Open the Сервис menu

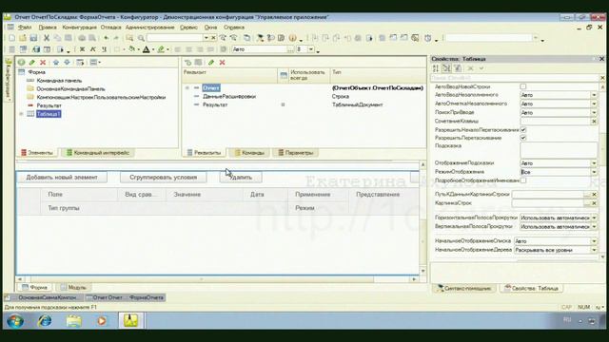[x=188, y=28]
